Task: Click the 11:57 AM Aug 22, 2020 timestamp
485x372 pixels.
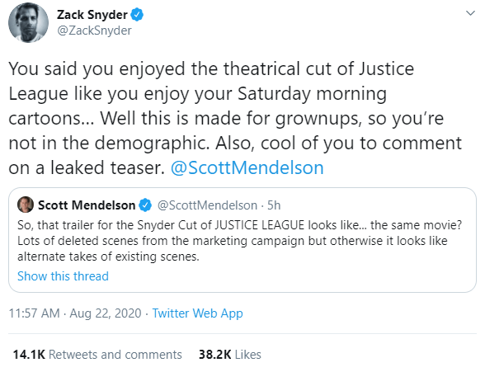Action: click(75, 313)
